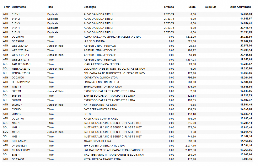Click the COVENTYA QUÍMICA LTDA row
Screen dimensions: 258x166
(101, 78)
